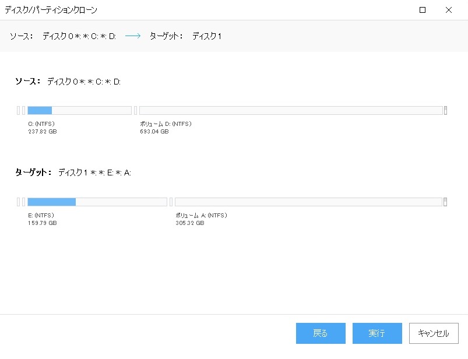The width and height of the screenshot is (468, 359).
Task: Select the target ボリューム A: partition bar
Action: [308, 202]
